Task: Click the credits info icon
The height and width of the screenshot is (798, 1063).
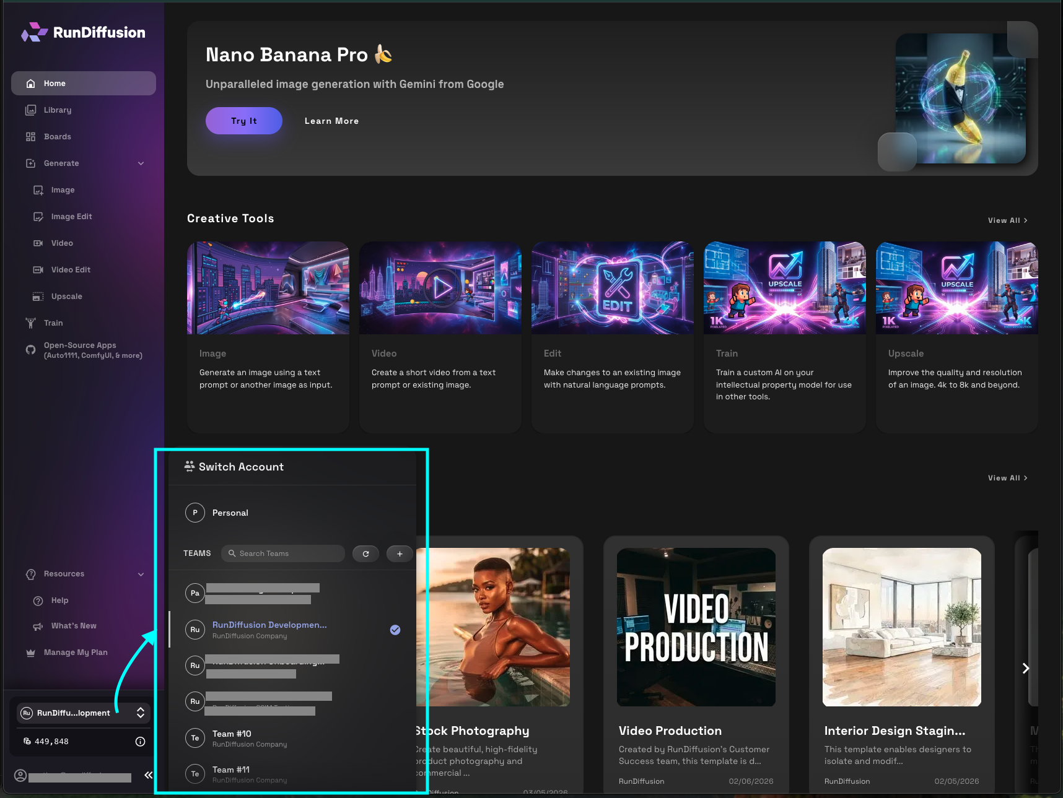Action: pyautogui.click(x=140, y=742)
